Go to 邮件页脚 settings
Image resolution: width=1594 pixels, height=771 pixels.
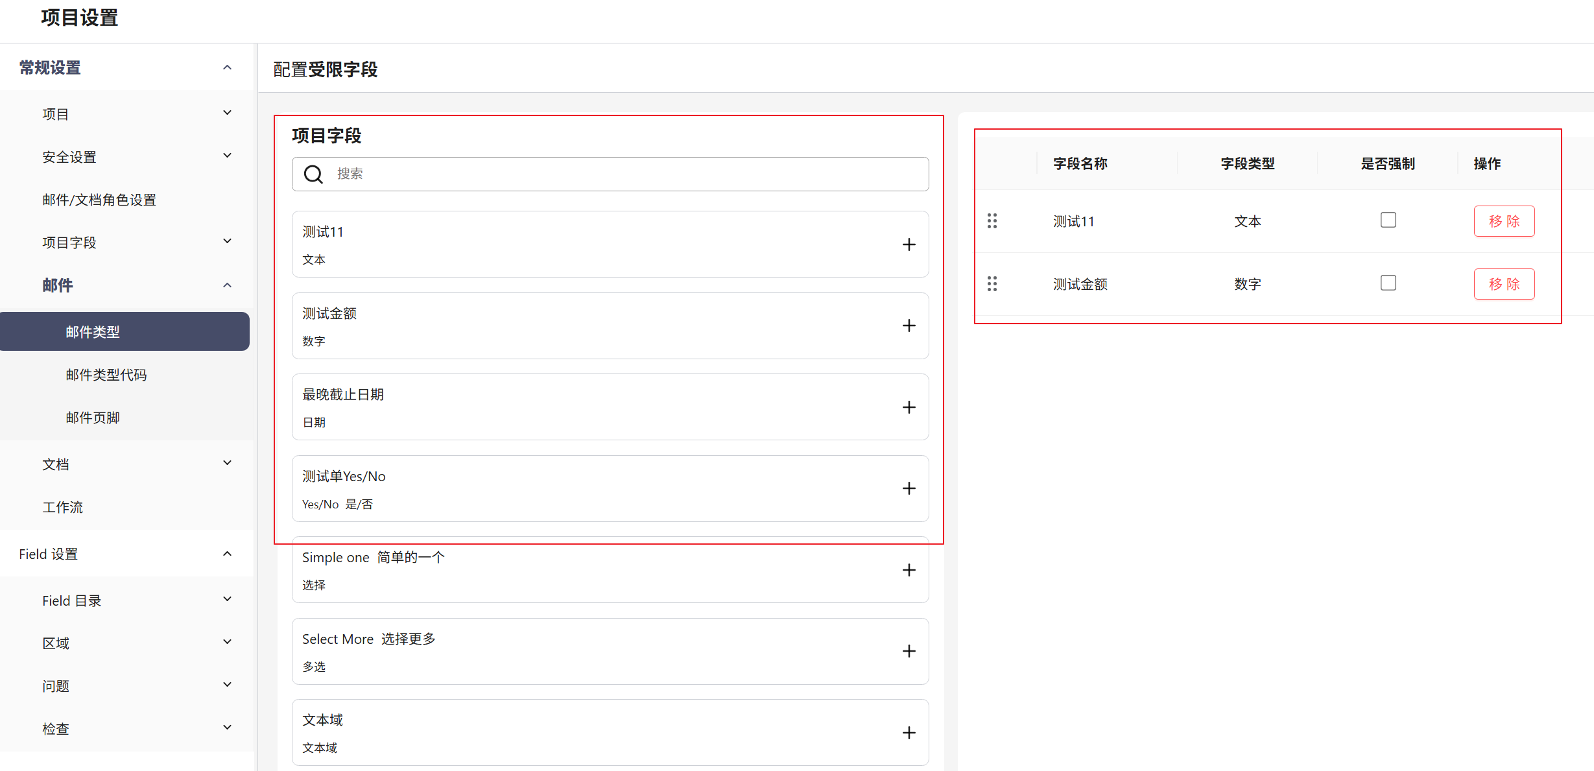point(93,418)
